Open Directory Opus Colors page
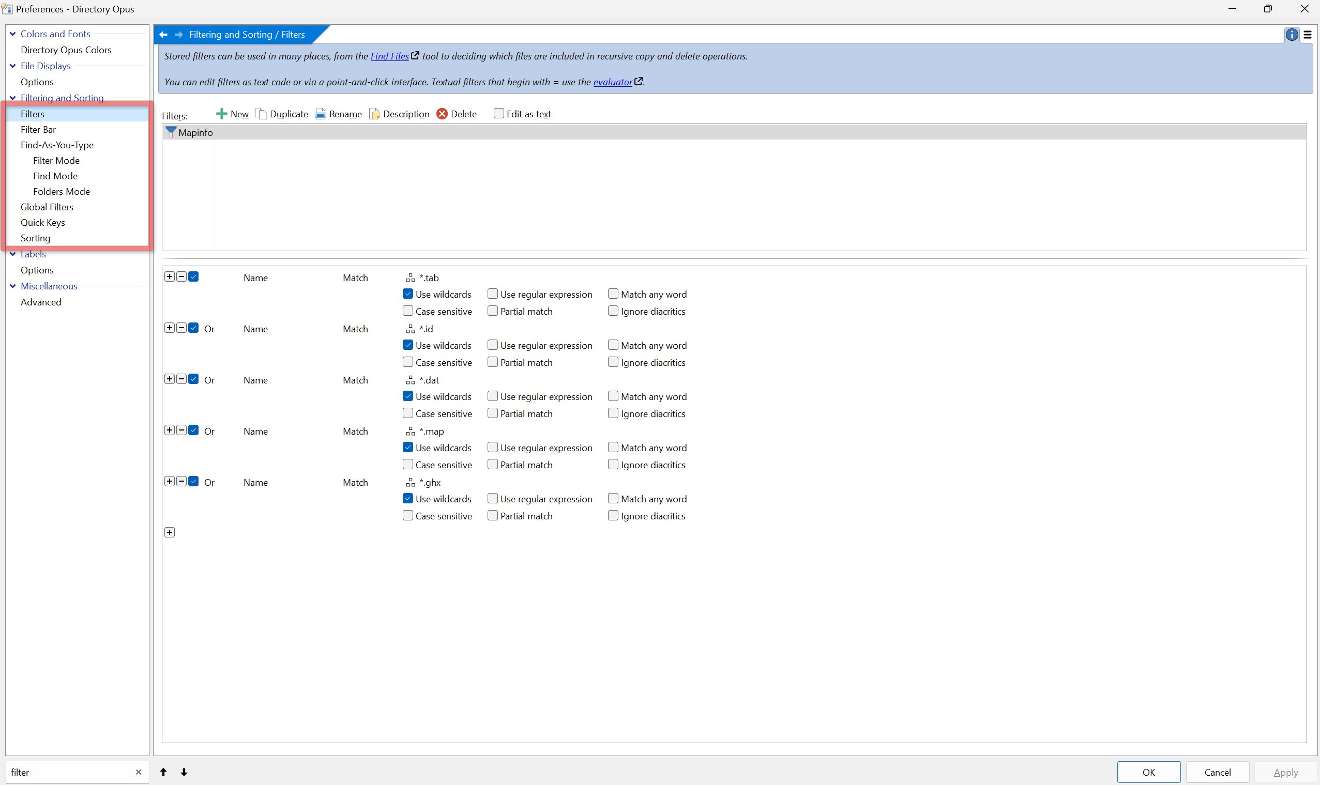The height and width of the screenshot is (785, 1320). (x=66, y=50)
